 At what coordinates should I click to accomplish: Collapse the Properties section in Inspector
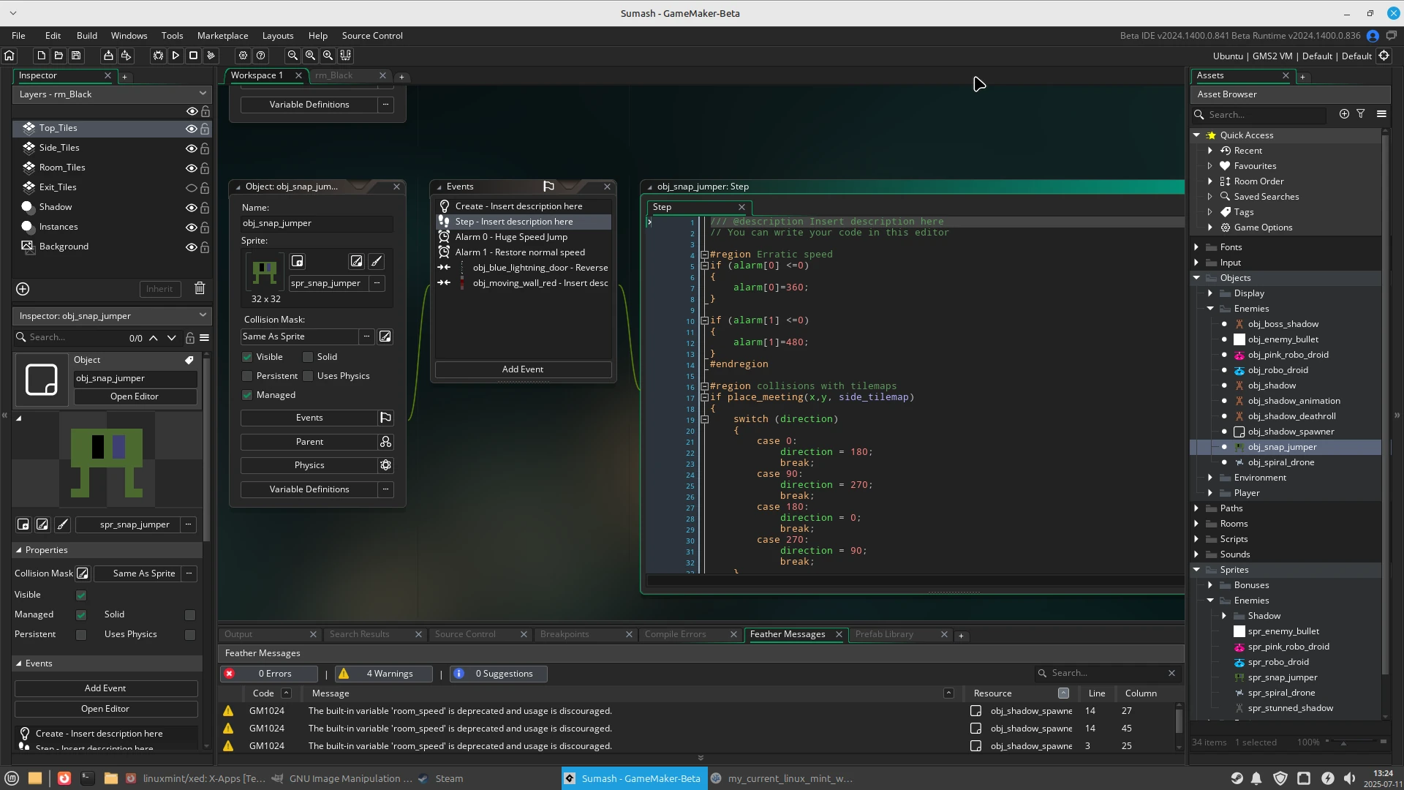18,550
